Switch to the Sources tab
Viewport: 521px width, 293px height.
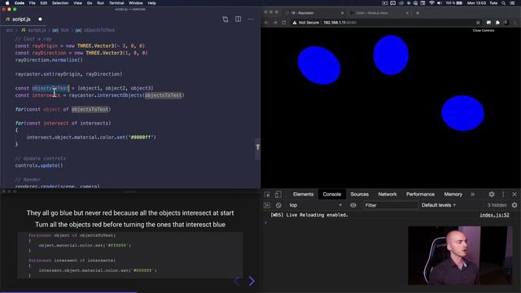click(x=359, y=195)
